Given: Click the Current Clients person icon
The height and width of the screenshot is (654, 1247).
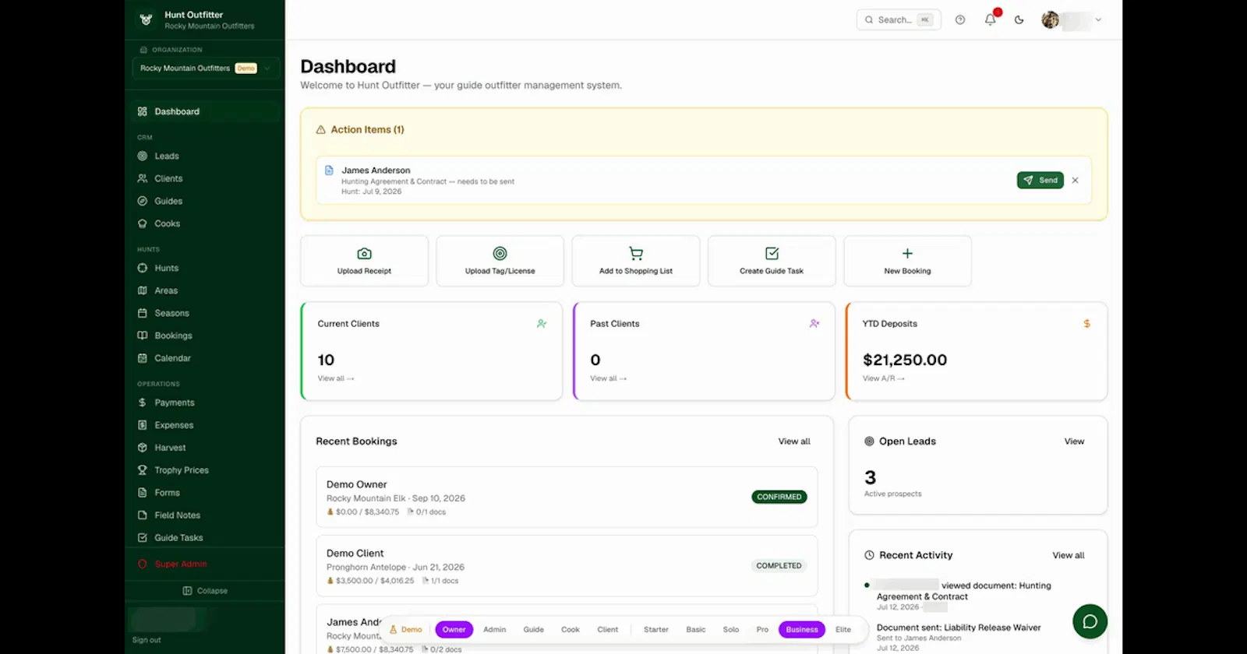Looking at the screenshot, I should (542, 323).
